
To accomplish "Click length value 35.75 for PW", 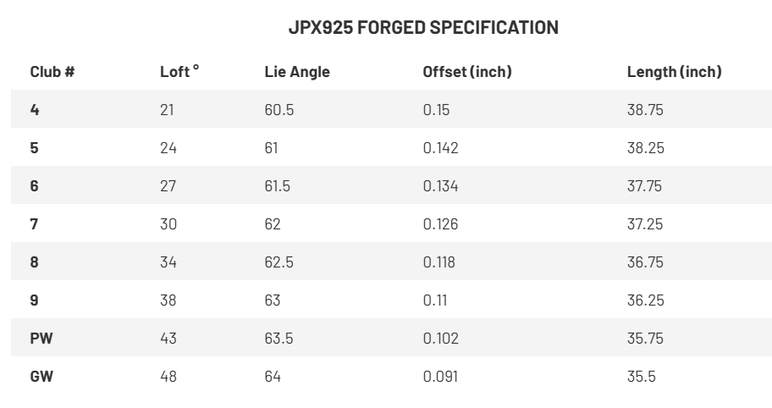I will (645, 339).
